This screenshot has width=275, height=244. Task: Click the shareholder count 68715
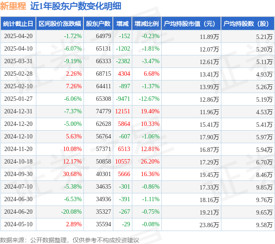click(103, 74)
